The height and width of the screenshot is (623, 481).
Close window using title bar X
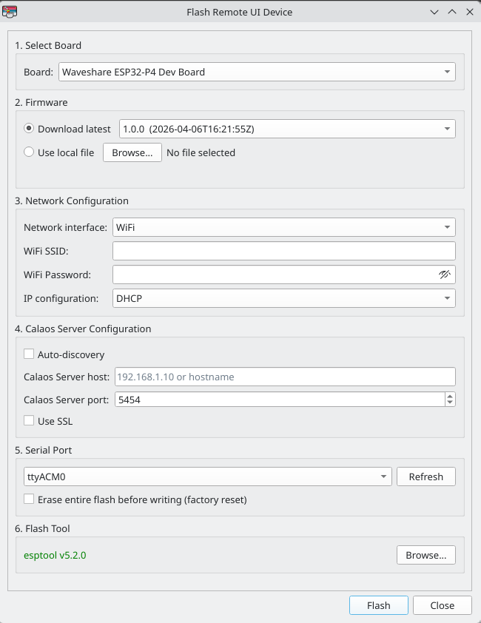pos(469,12)
